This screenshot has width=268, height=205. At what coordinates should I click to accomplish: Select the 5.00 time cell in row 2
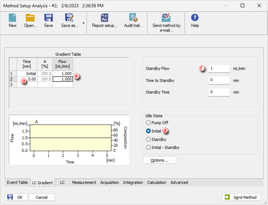[x=27, y=79]
